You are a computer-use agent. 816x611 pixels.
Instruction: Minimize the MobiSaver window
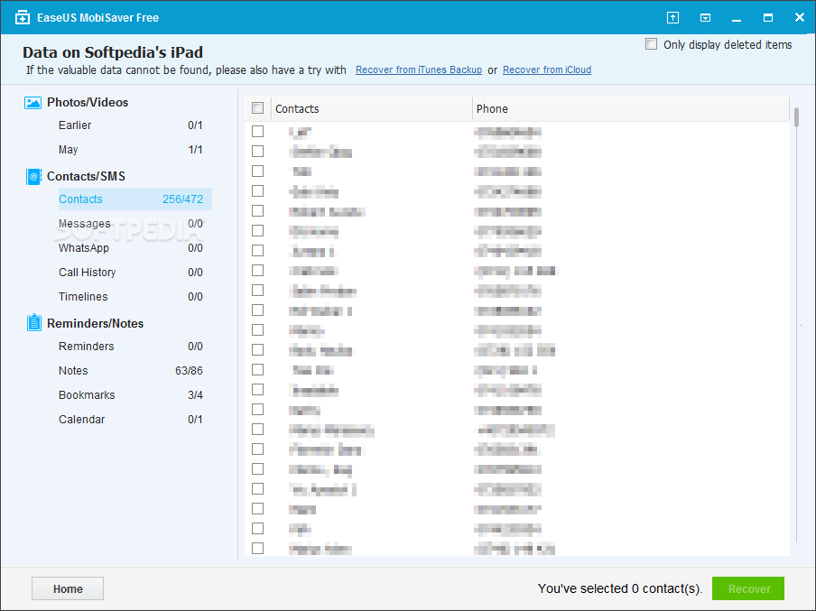pyautogui.click(x=737, y=19)
